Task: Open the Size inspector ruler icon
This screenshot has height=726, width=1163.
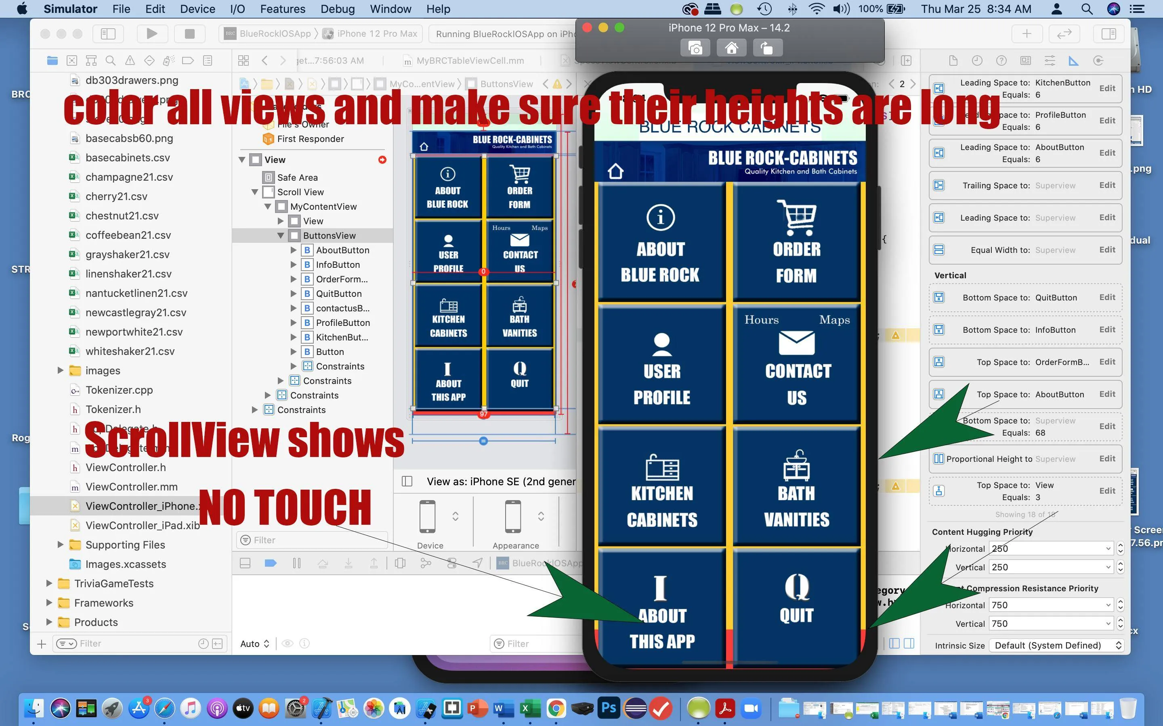Action: [1073, 60]
